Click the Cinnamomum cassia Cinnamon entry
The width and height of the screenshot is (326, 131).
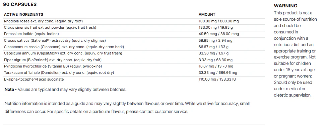tap(64, 47)
